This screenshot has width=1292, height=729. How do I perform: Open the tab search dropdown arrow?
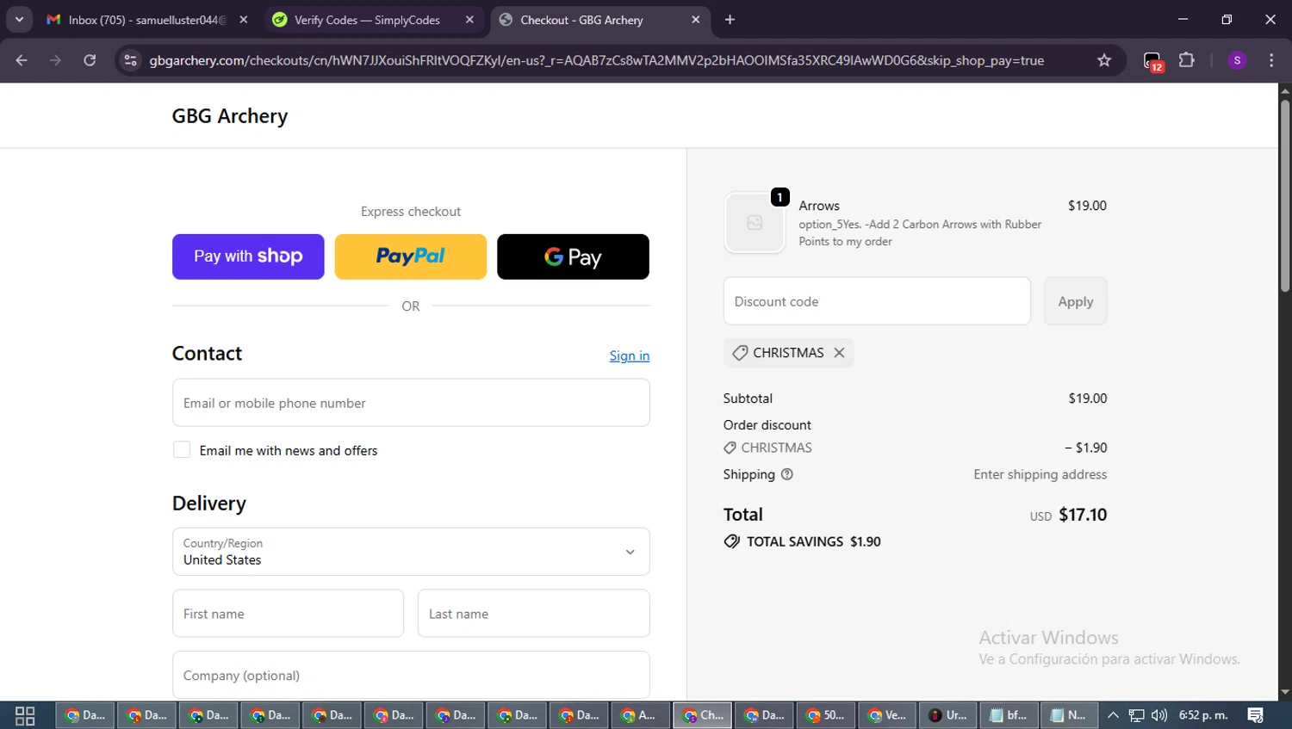19,19
